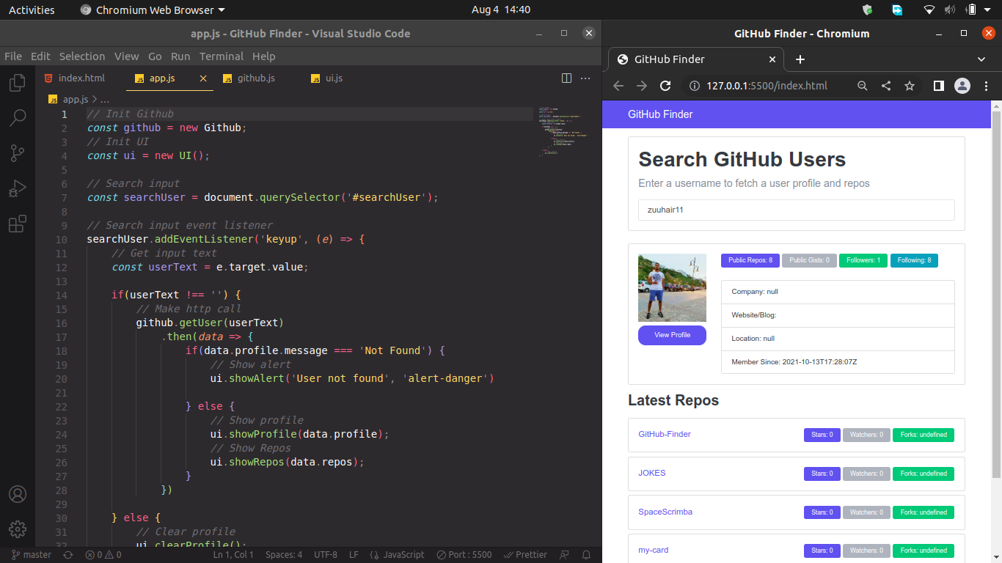Go forward in Chromium browser
The height and width of the screenshot is (563, 1002).
tap(642, 86)
